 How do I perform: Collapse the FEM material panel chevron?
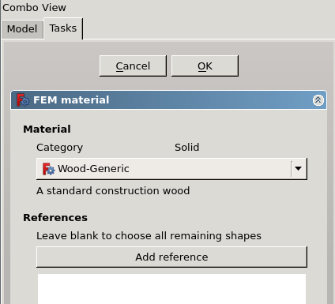point(318,100)
